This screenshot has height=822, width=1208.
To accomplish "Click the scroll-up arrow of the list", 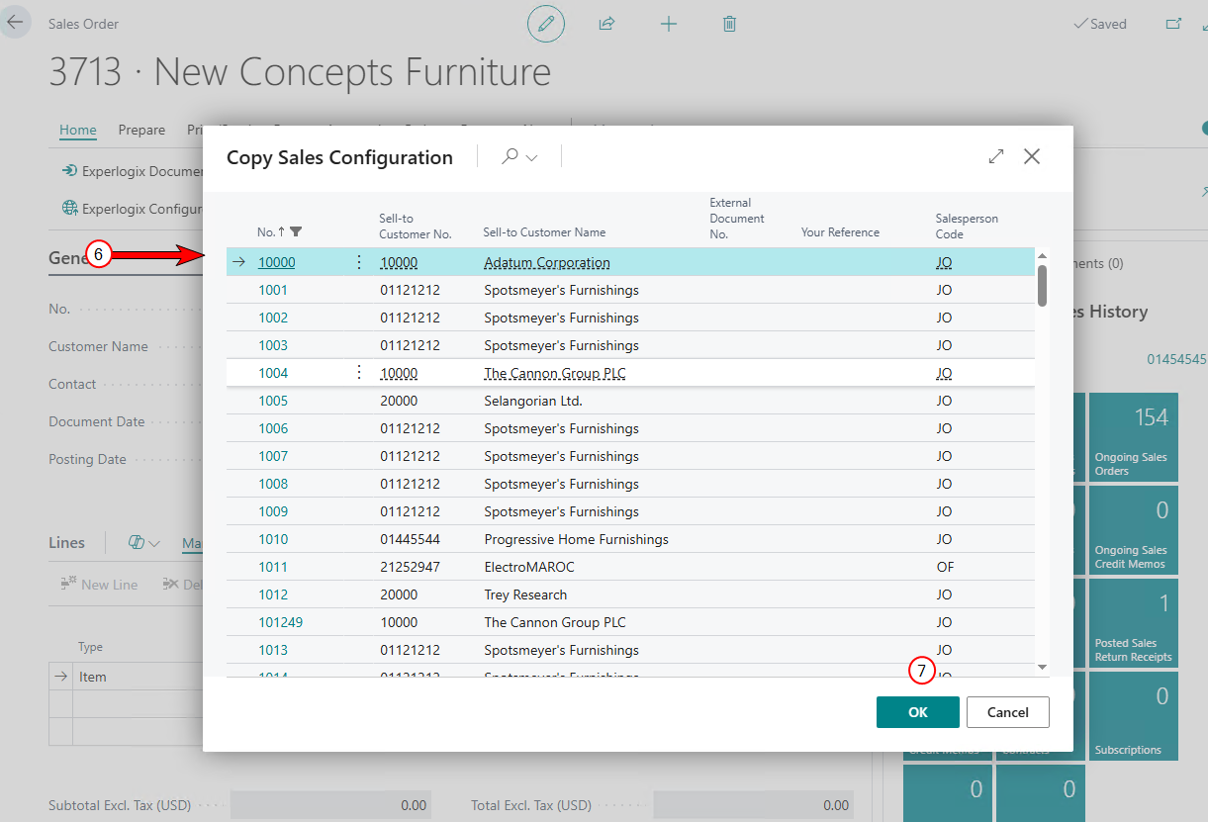I will pos(1042,257).
